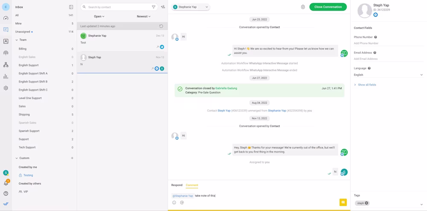Select the All inbox

[44, 15]
